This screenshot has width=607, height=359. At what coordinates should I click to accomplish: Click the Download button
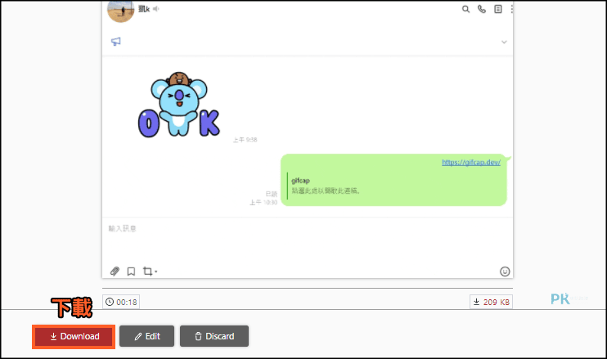[74, 336]
